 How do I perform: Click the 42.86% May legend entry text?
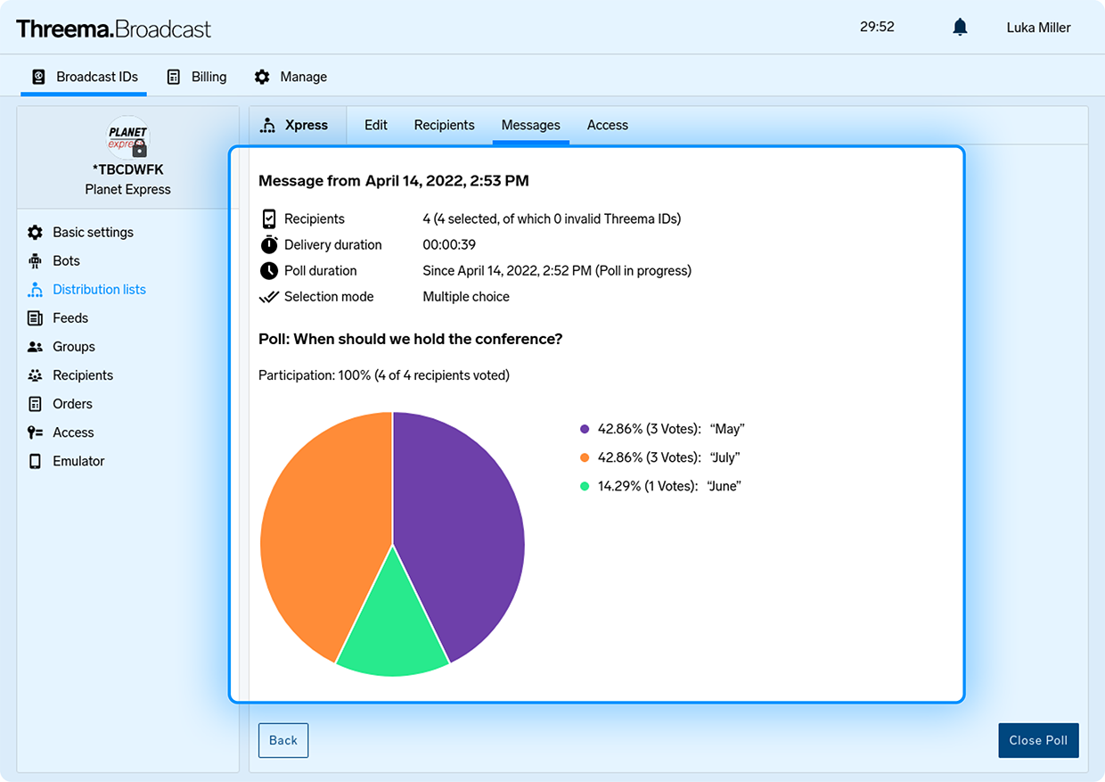tap(671, 429)
